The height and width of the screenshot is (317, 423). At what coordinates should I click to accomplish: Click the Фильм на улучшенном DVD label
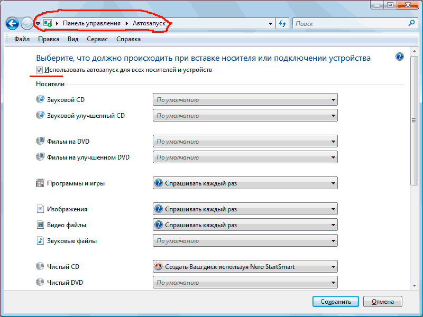click(x=88, y=157)
